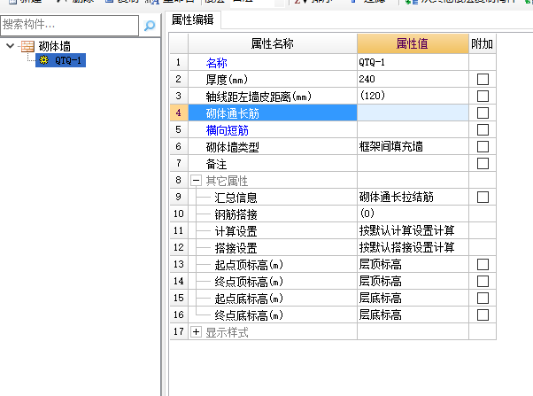Open the 属性编辑 tab
Image resolution: width=533 pixels, height=396 pixels.
[193, 19]
